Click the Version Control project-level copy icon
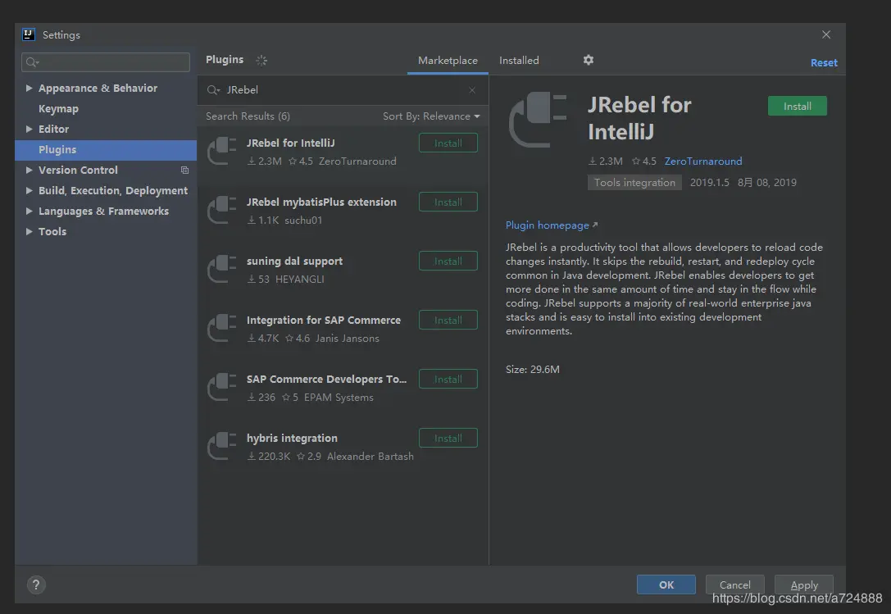891x614 pixels. click(x=184, y=170)
